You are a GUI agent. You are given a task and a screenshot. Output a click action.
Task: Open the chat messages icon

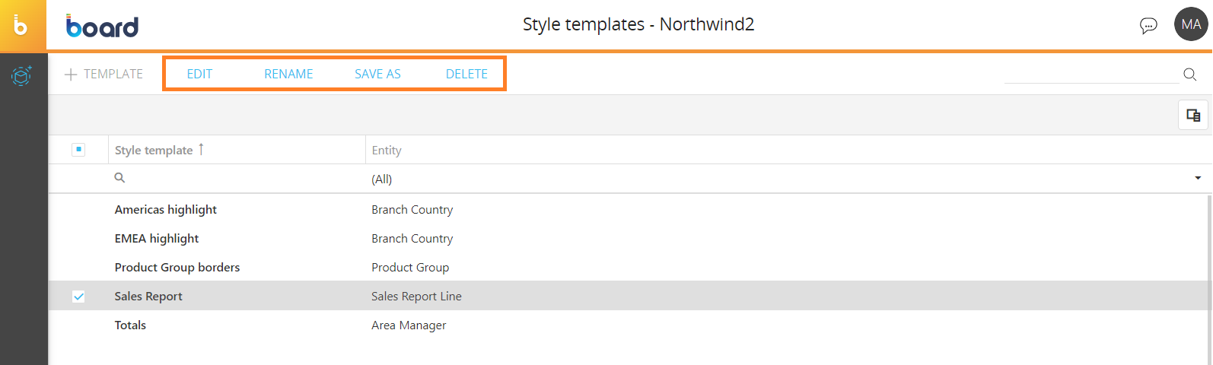pos(1148,26)
